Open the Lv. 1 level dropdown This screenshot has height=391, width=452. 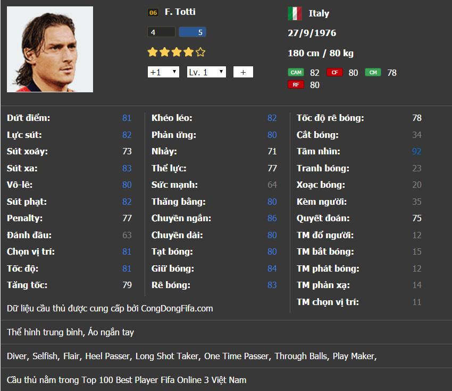pos(206,72)
